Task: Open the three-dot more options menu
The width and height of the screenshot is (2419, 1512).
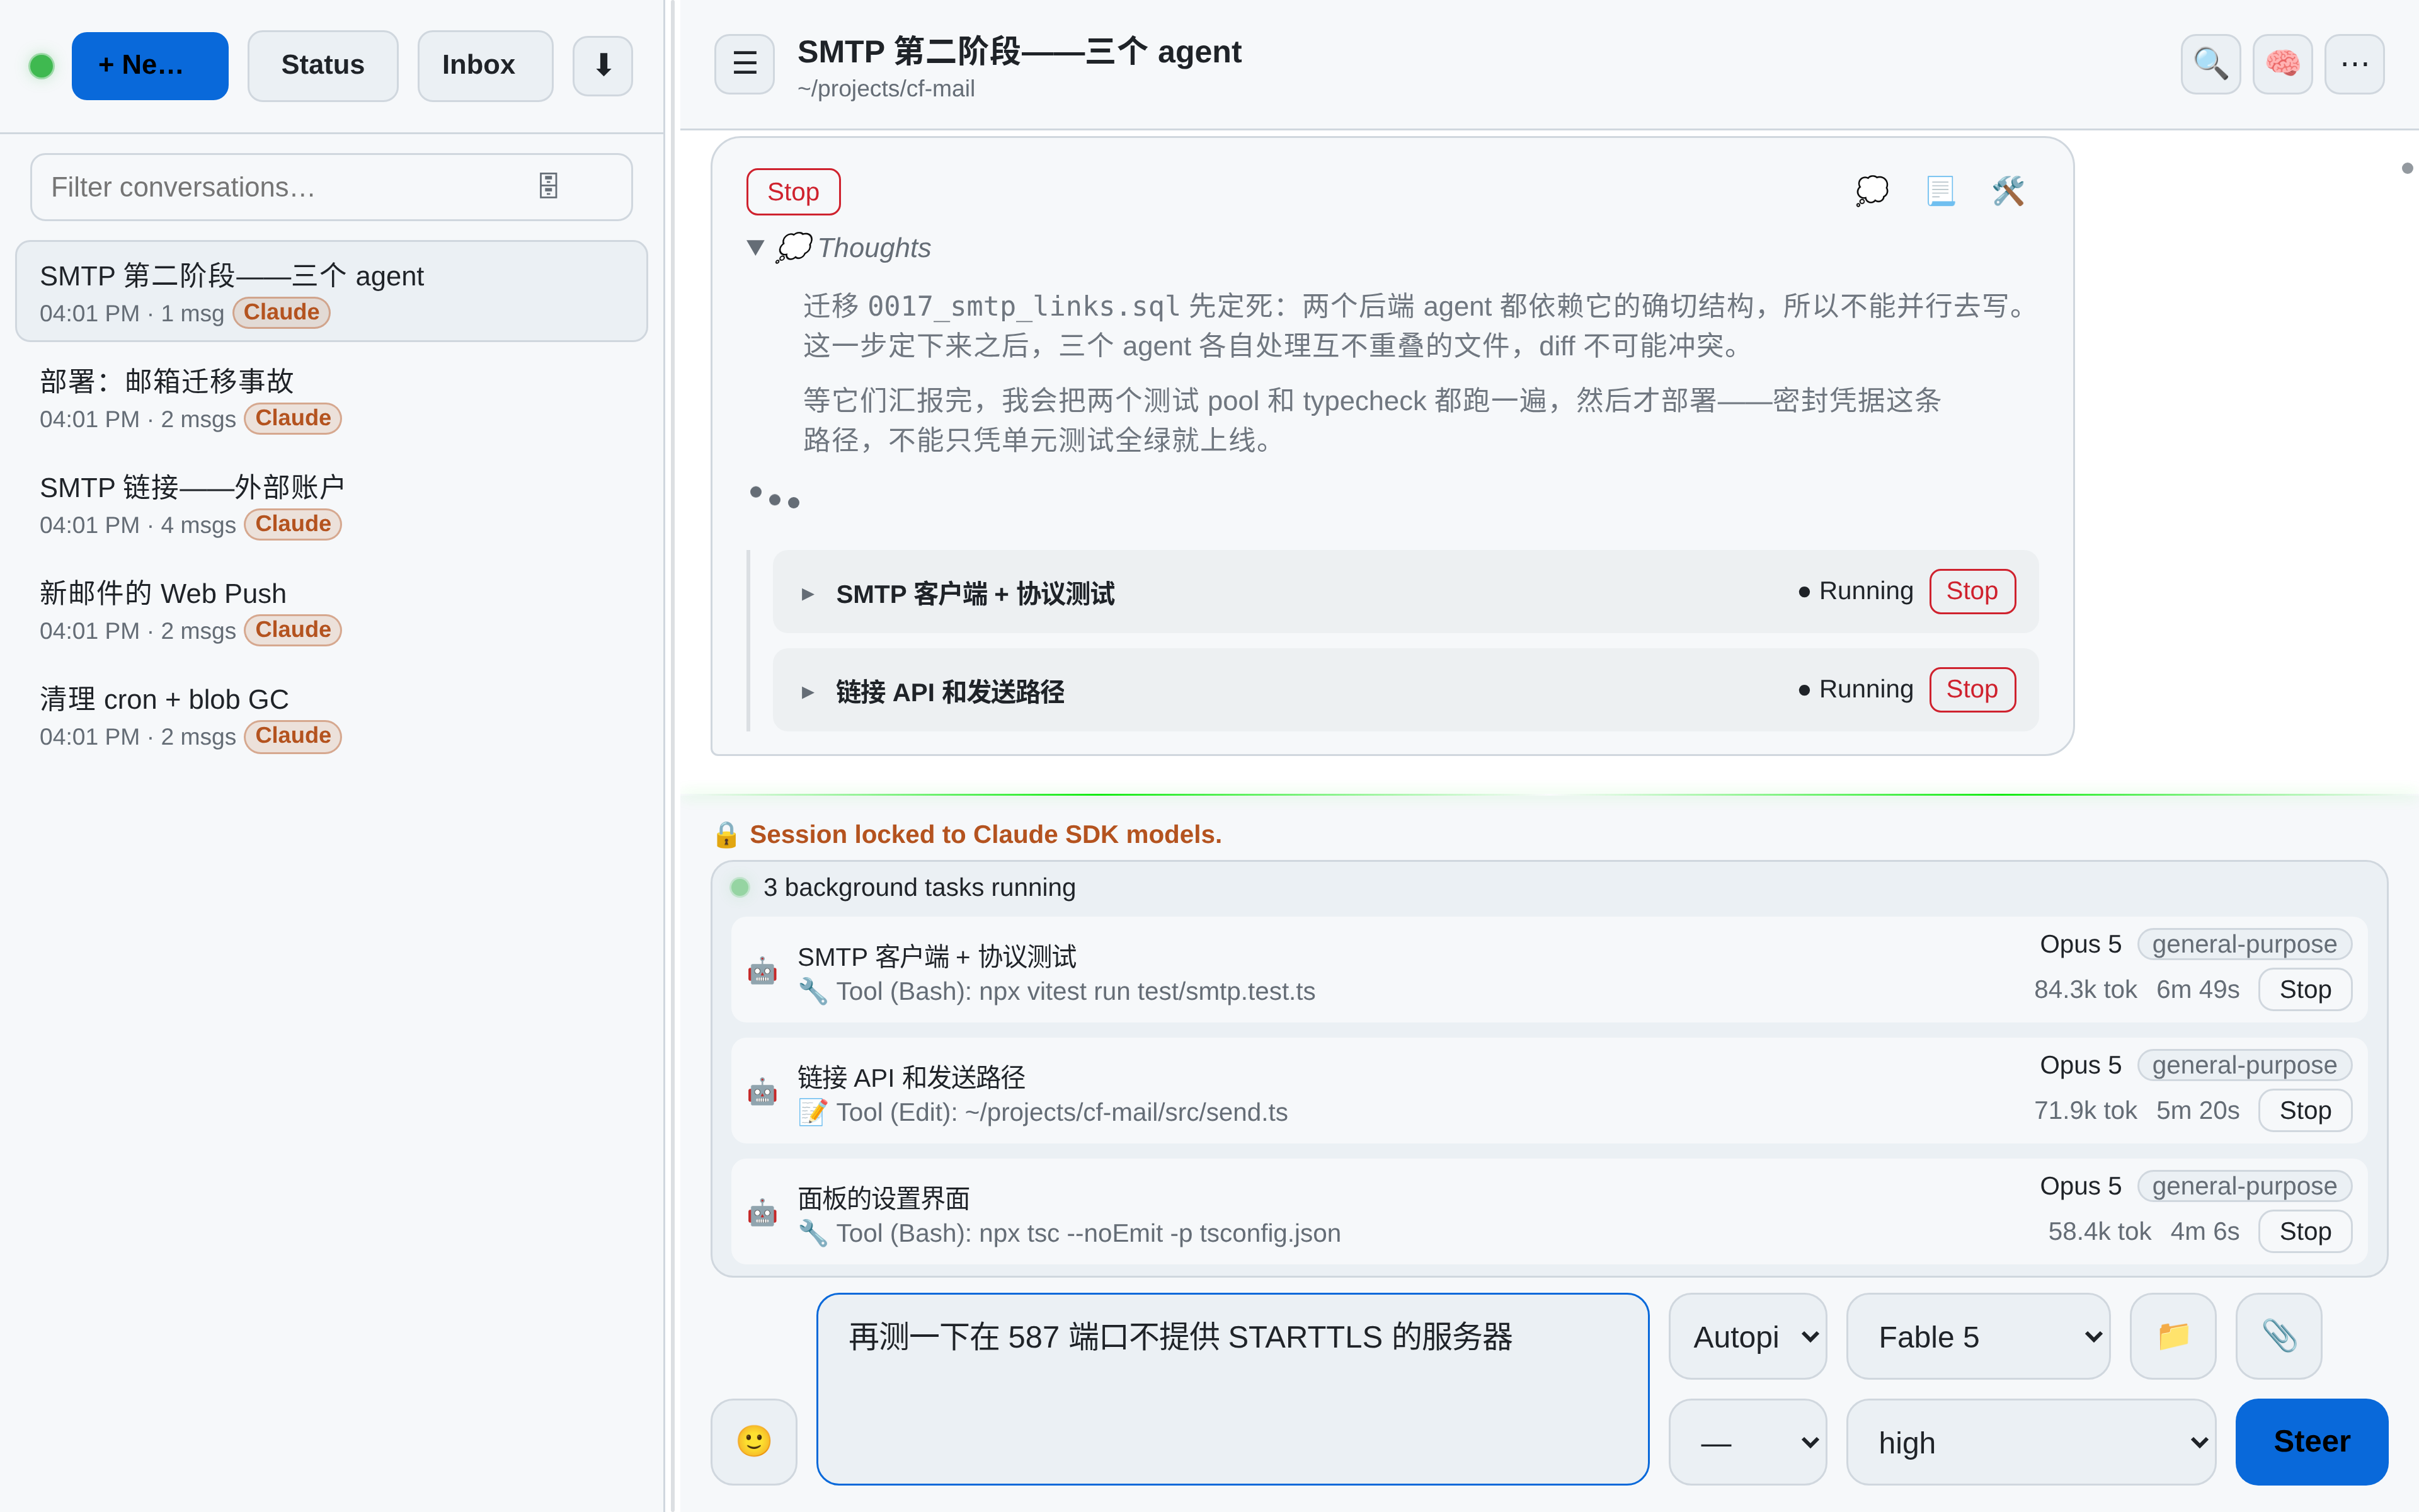Action: point(2354,64)
